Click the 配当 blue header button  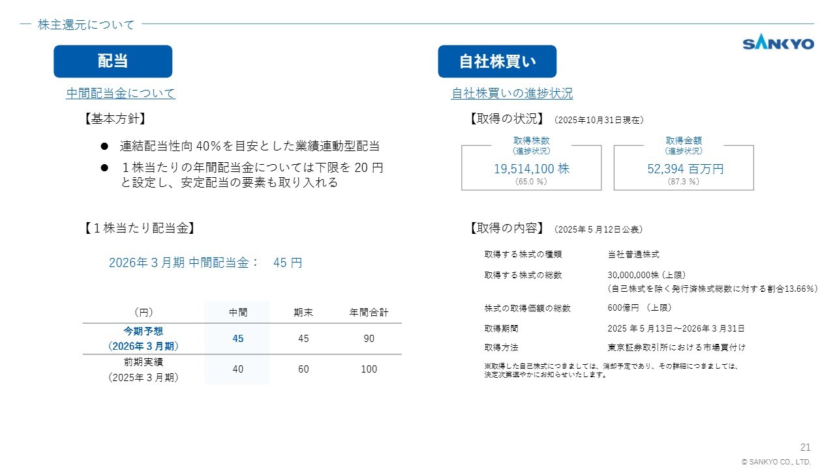[113, 61]
